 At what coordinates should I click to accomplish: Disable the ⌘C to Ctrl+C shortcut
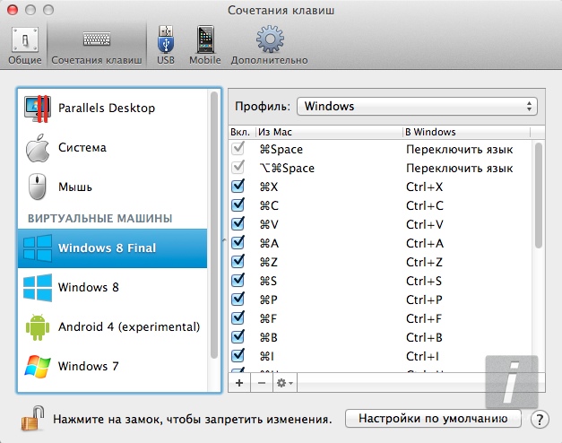(x=238, y=204)
